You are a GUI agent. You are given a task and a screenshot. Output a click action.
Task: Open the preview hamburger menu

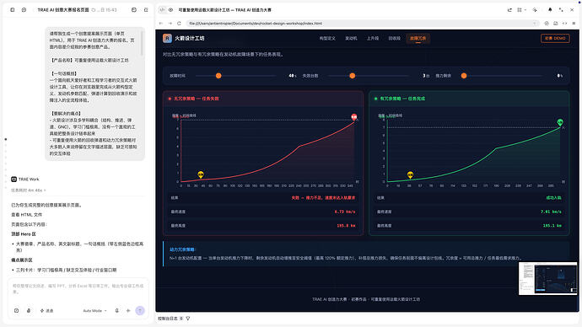574,24
